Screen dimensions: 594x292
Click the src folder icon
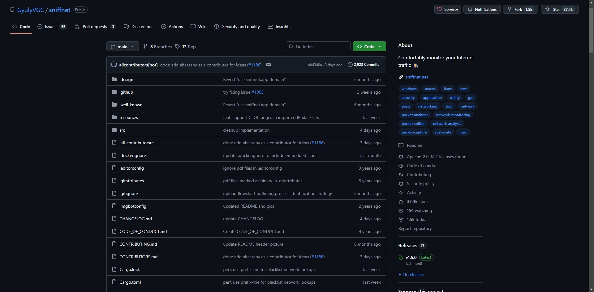coord(114,130)
